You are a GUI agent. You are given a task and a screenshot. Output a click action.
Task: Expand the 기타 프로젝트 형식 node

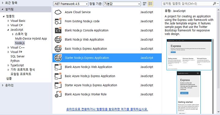click(x=8, y=70)
